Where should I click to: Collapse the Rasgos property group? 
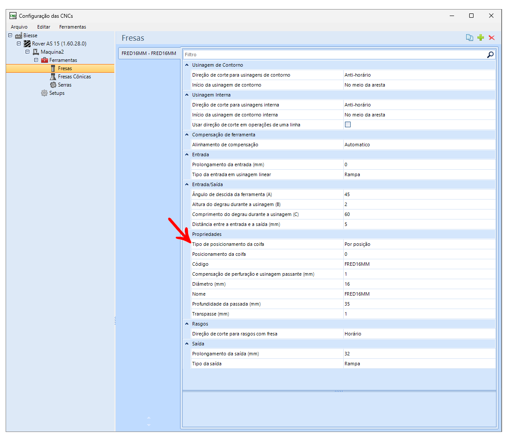[187, 324]
